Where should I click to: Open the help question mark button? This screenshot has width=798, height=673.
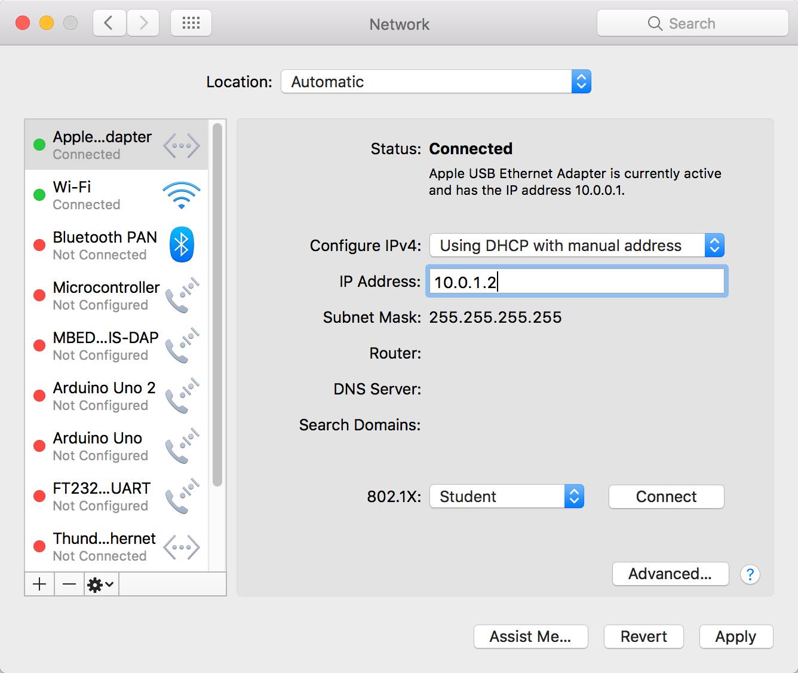click(750, 574)
